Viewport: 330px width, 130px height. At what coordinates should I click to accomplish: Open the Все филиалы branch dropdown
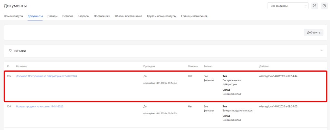point(287,6)
